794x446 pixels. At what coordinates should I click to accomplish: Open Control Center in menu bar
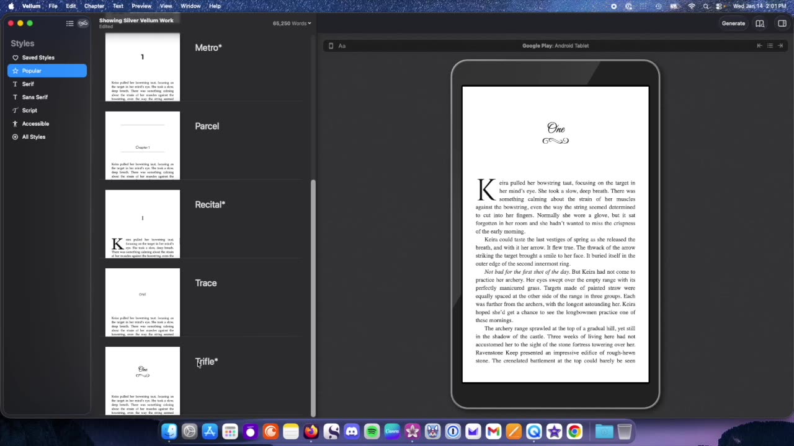[720, 6]
